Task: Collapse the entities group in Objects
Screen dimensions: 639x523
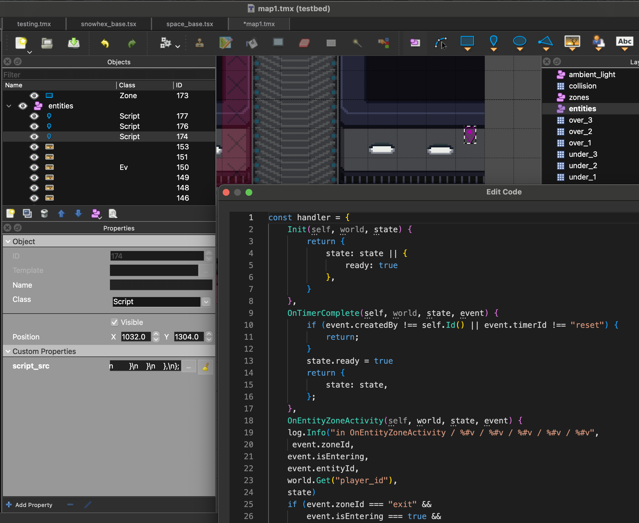Action: (9, 106)
